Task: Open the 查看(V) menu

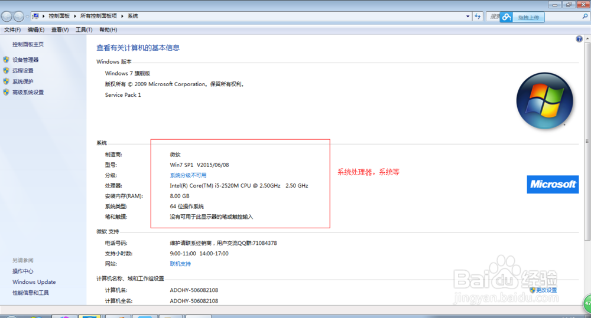Action: (x=60, y=29)
